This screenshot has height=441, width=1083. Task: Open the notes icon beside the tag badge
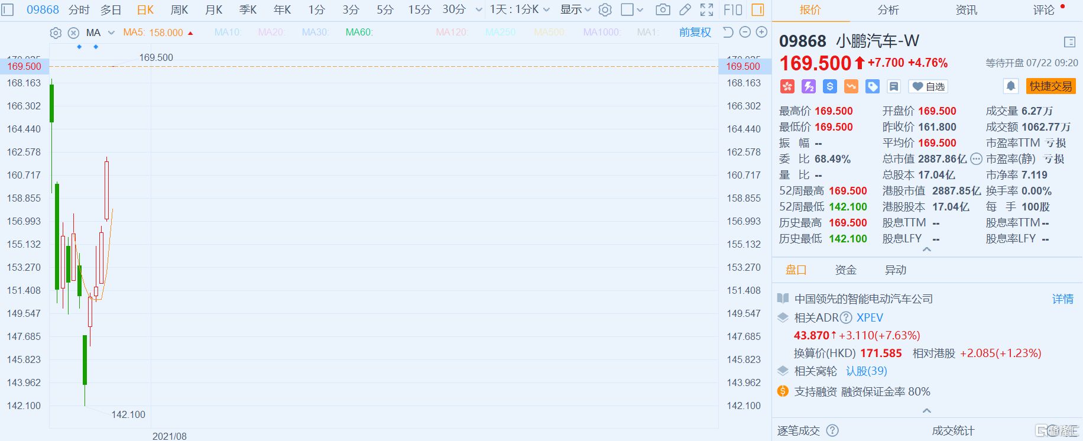click(x=894, y=86)
